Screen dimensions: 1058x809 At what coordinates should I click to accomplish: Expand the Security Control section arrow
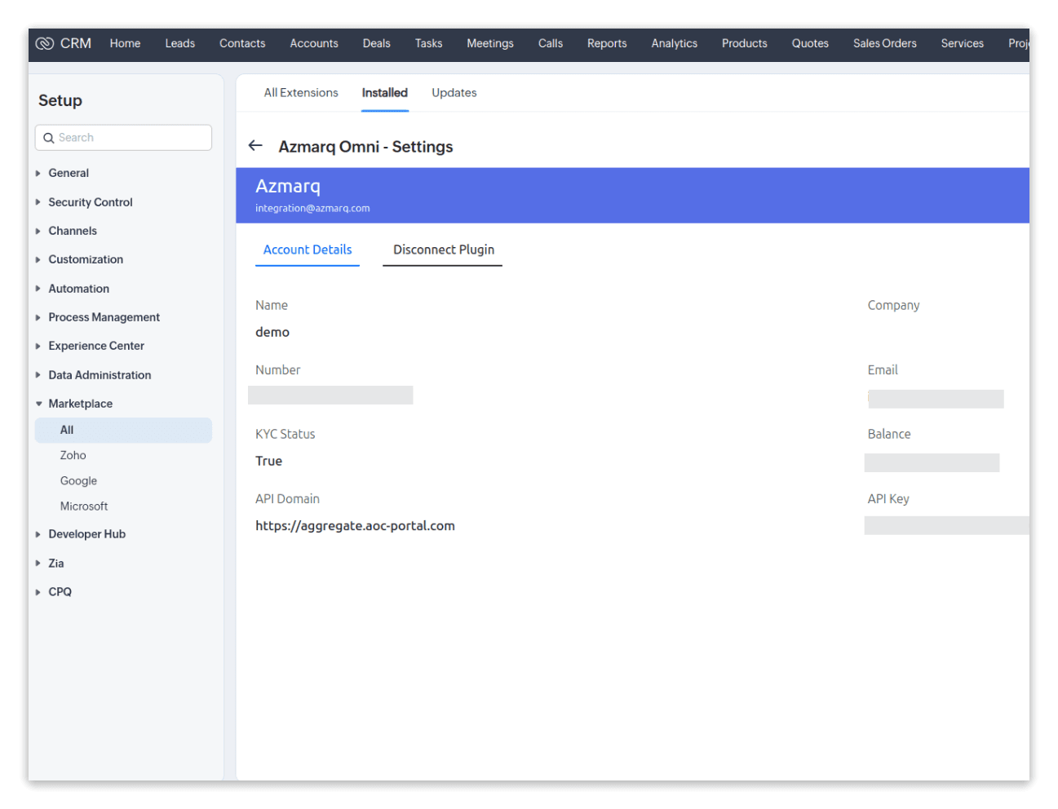pos(38,202)
